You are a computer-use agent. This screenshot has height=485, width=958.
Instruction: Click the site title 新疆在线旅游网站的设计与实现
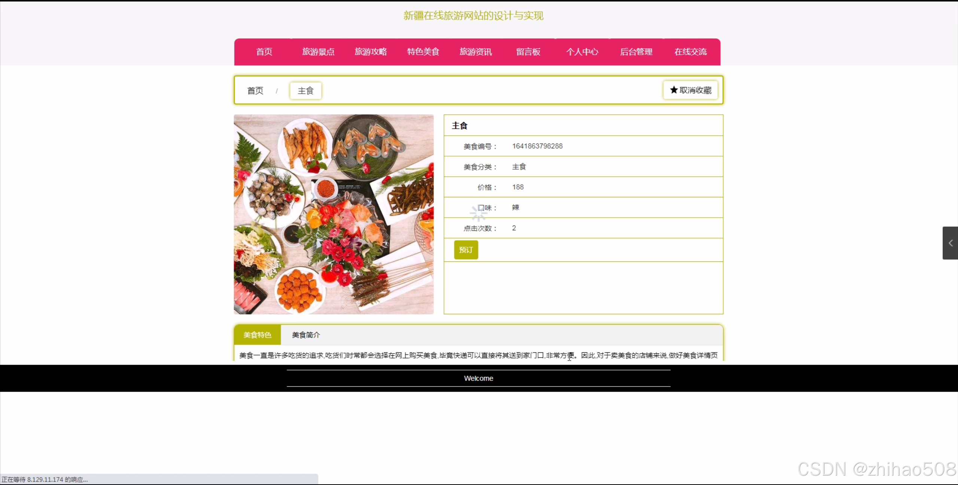coord(473,16)
